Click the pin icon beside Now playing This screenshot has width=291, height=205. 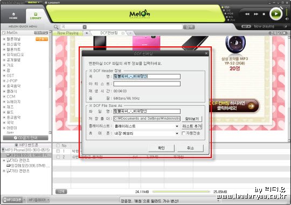286,26
